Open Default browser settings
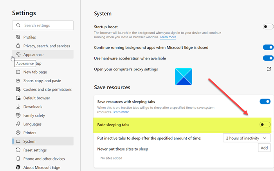This screenshot has width=274, height=171. 43,98
